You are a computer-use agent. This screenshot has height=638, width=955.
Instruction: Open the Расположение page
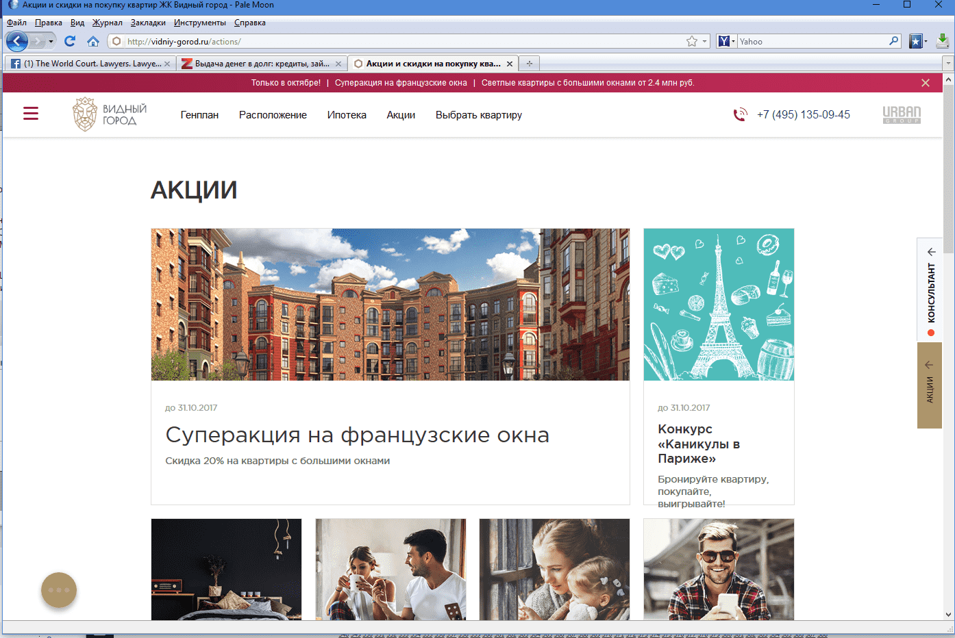pyautogui.click(x=273, y=115)
